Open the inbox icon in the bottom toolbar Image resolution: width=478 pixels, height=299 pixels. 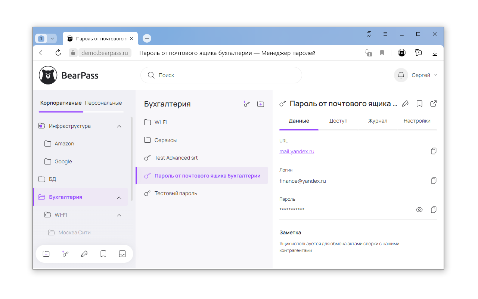coord(122,254)
